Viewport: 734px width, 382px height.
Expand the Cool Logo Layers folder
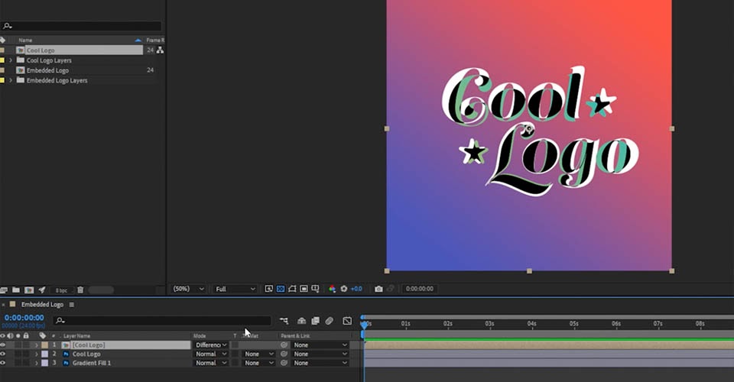(11, 60)
